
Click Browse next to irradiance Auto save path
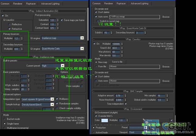pos(166,17)
